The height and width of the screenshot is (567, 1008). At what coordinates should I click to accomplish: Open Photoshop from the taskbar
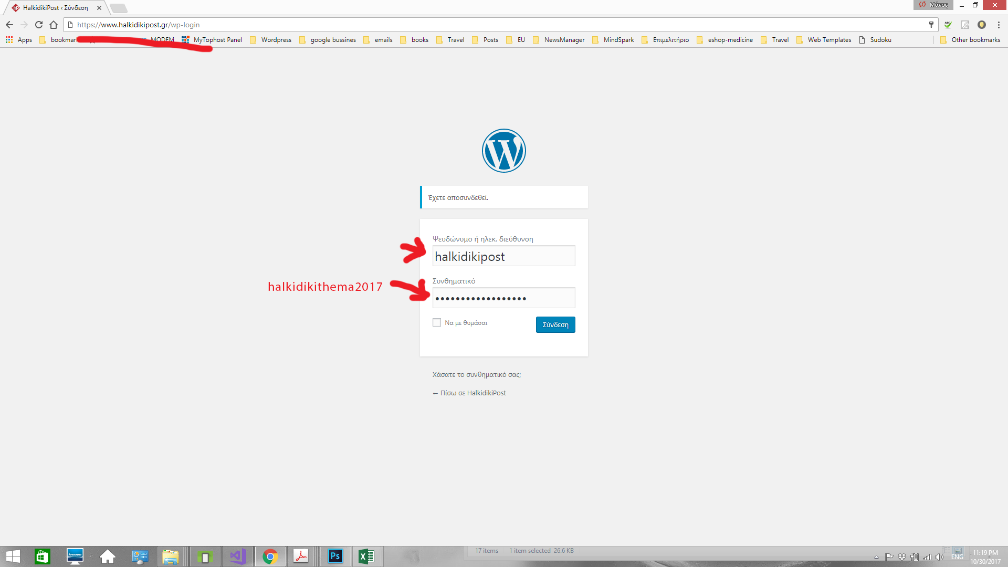pos(335,556)
